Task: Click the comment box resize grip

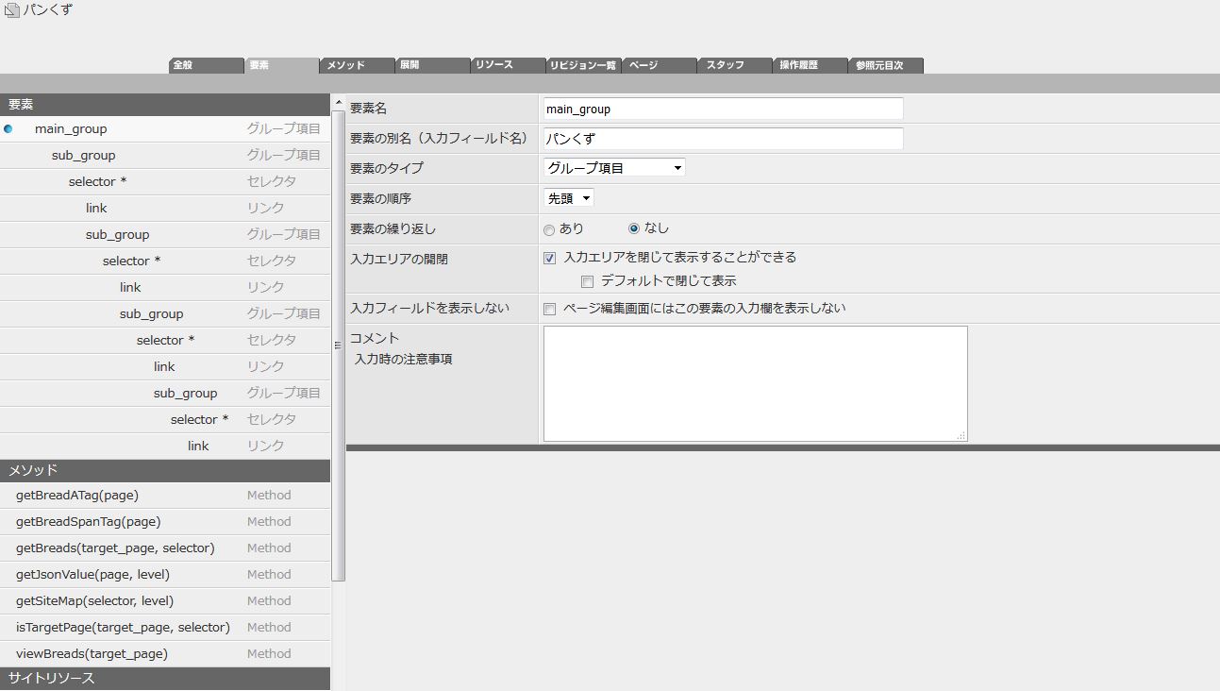Action: [961, 435]
